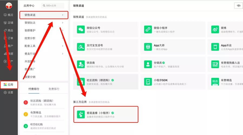Click the App大师 card title
This screenshot has height=135, width=243.
tap(159, 45)
